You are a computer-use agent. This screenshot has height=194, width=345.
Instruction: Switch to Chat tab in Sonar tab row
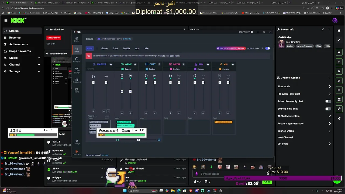115,48
